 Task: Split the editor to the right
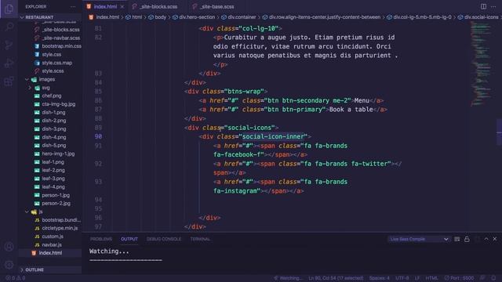pos(483,6)
